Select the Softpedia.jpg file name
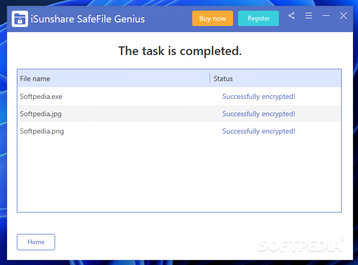 pyautogui.click(x=41, y=114)
